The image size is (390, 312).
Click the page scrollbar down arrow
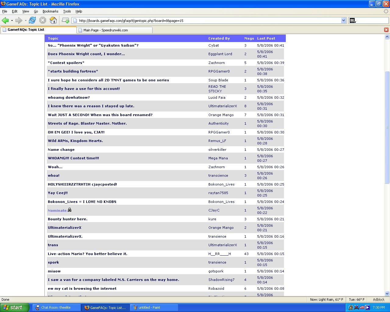pos(387,294)
